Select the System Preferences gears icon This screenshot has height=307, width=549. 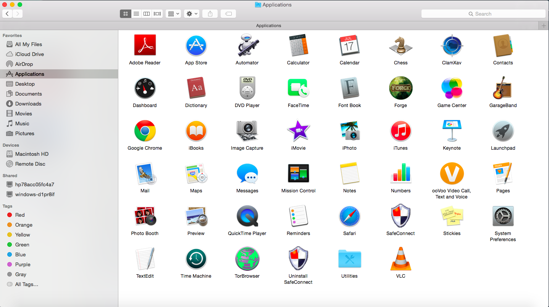(503, 216)
